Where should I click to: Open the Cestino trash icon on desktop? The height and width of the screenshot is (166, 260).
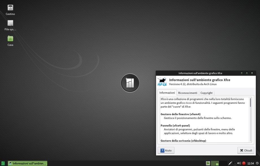click(10, 8)
